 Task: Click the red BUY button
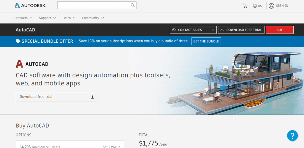click(279, 30)
